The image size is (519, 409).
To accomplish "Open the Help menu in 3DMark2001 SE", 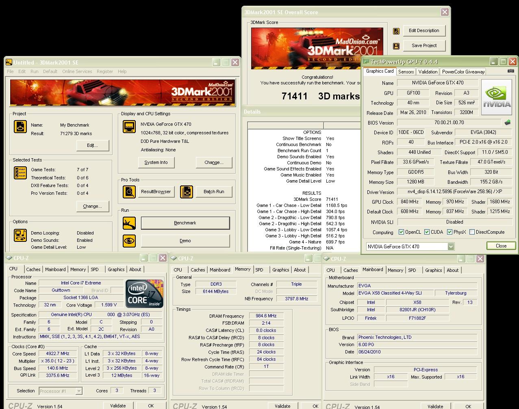I will [122, 71].
